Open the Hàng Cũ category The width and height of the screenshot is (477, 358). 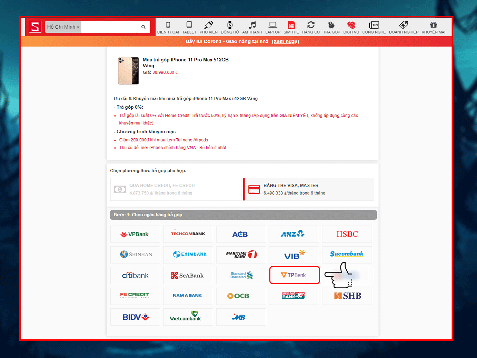click(x=311, y=28)
